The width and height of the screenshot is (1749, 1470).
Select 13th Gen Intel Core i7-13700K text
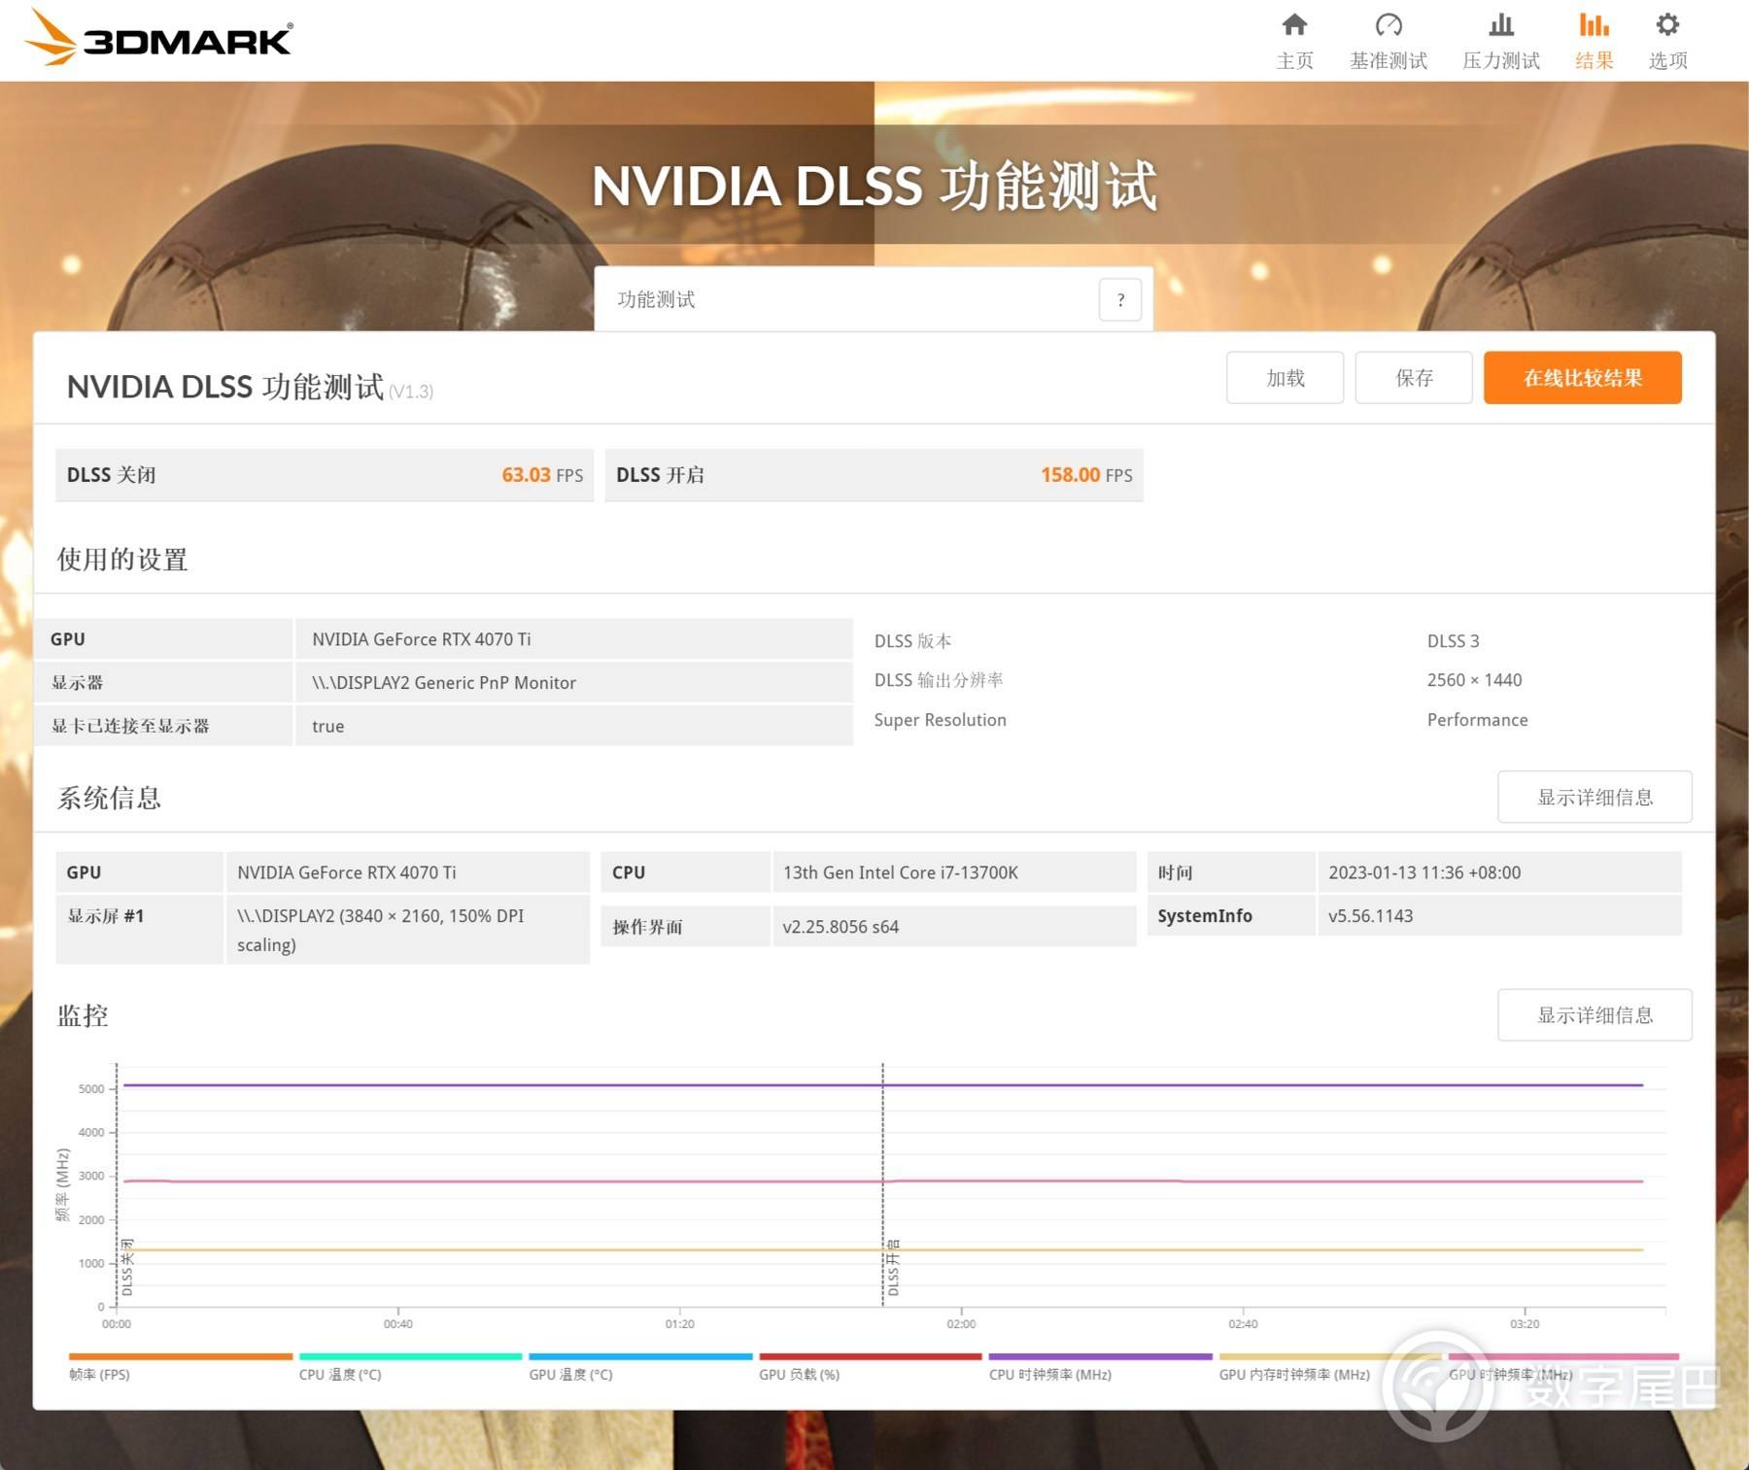(900, 872)
